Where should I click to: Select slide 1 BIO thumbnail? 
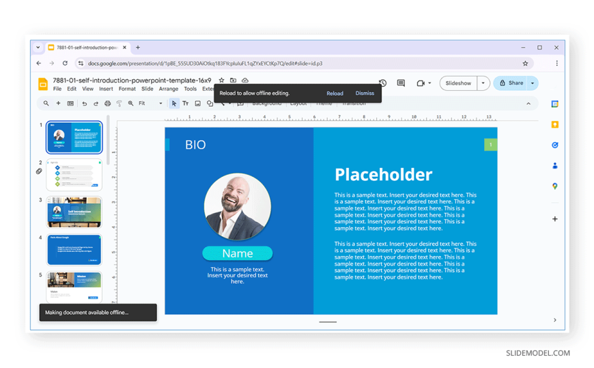tap(74, 137)
